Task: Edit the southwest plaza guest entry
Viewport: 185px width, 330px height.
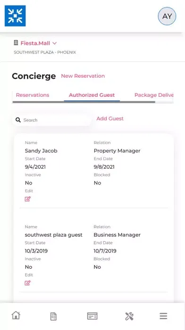Action: 28,283
